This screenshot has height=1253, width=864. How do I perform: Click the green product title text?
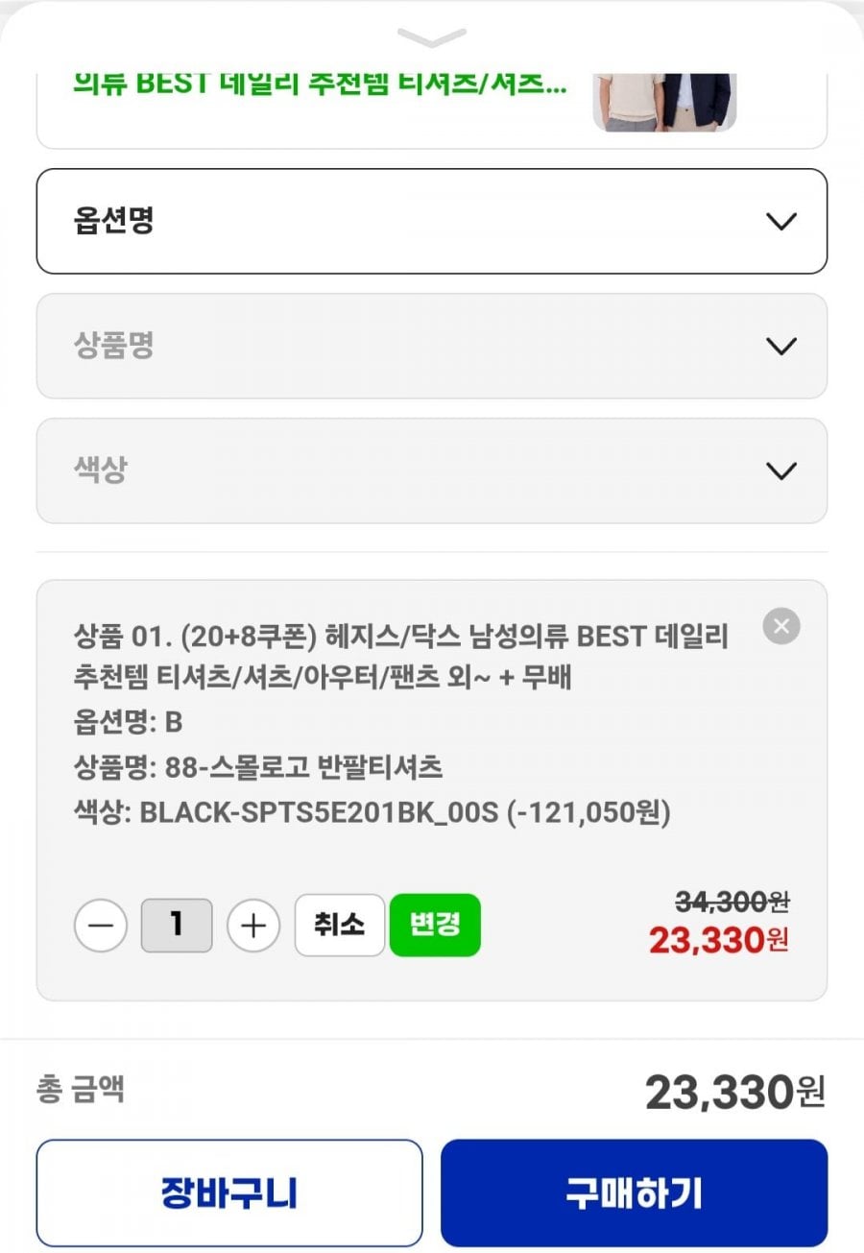[320, 83]
